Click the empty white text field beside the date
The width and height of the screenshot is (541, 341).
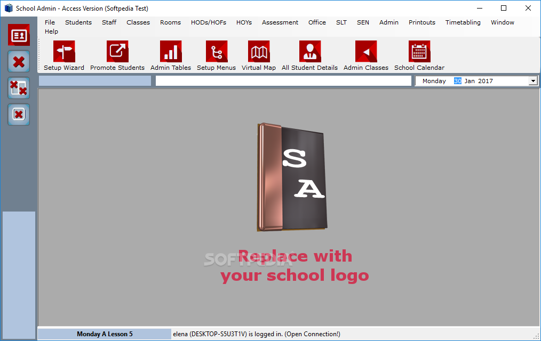[283, 81]
